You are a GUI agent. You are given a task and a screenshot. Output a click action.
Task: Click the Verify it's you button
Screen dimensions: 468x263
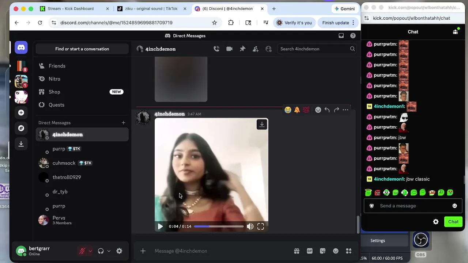pyautogui.click(x=294, y=23)
